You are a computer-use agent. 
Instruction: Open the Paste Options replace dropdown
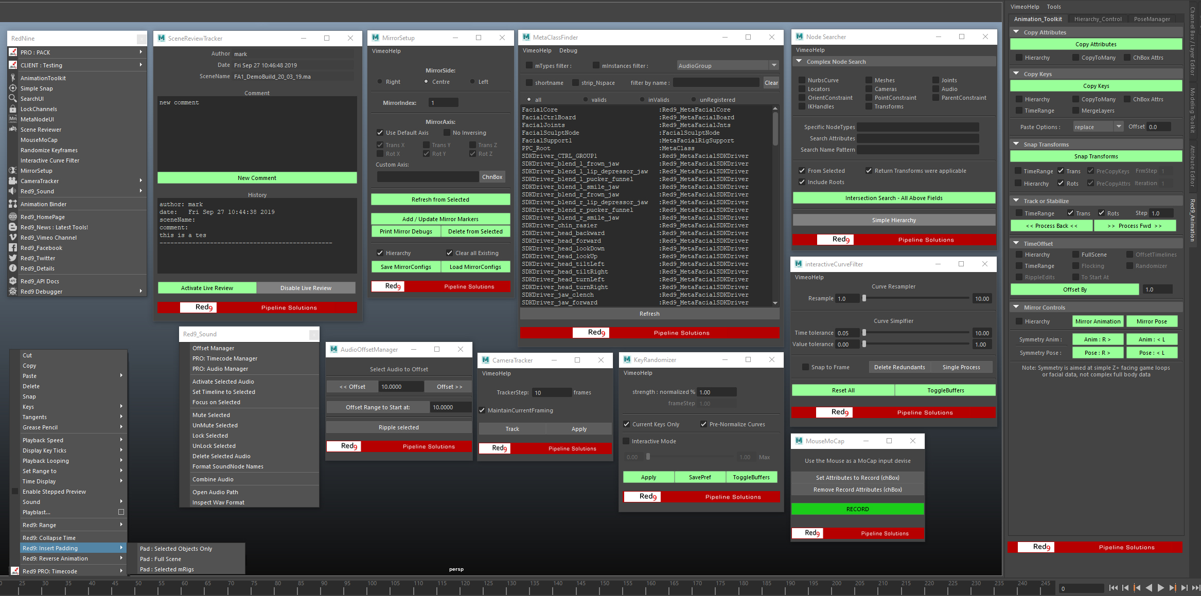pos(1118,127)
